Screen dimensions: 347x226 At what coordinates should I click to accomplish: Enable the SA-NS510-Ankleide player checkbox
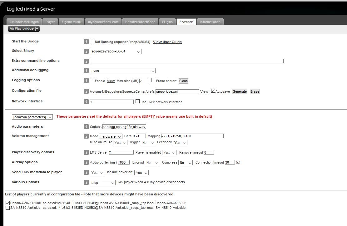8,208
